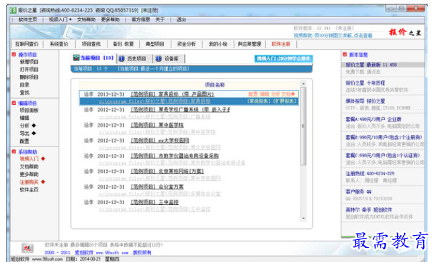Click the green app icon in title bar
The width and height of the screenshot is (434, 262).
click(13, 10)
